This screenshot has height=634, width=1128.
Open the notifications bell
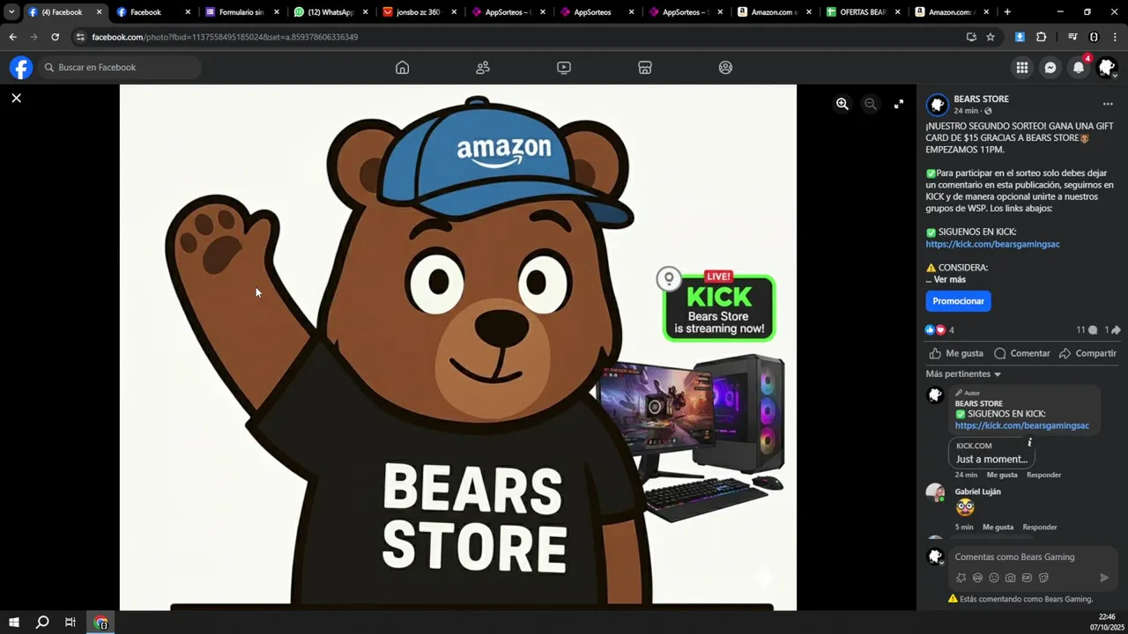tap(1079, 68)
